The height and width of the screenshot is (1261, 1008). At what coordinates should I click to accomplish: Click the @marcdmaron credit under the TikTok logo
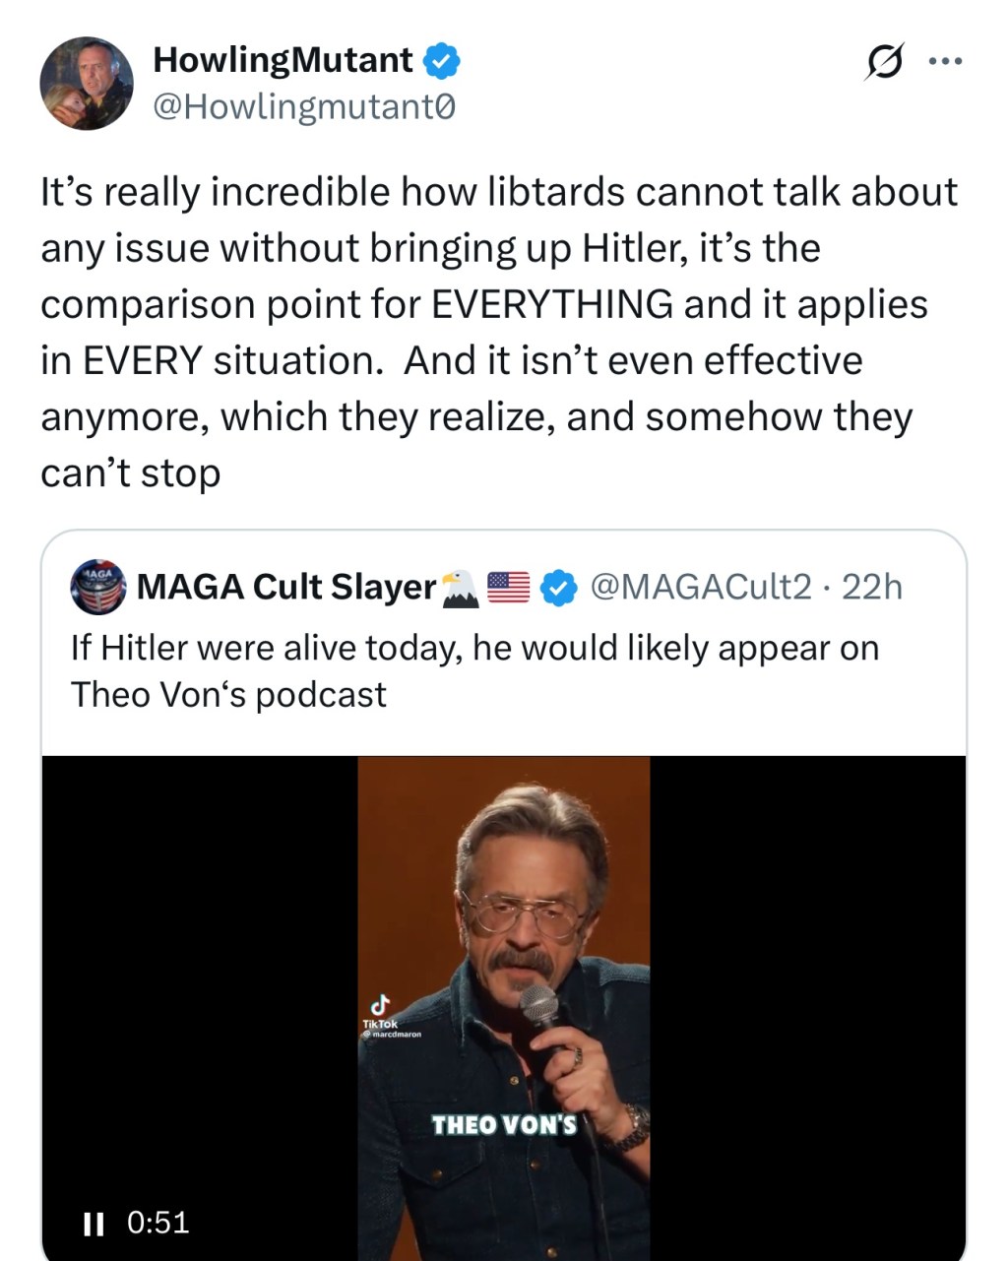[x=392, y=1036]
